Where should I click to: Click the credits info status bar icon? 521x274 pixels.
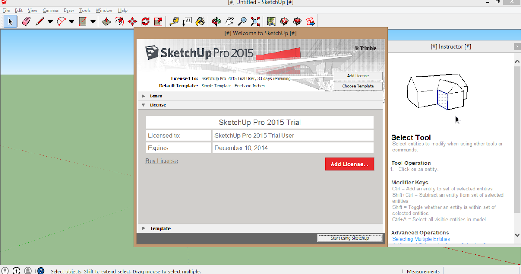coord(16,271)
